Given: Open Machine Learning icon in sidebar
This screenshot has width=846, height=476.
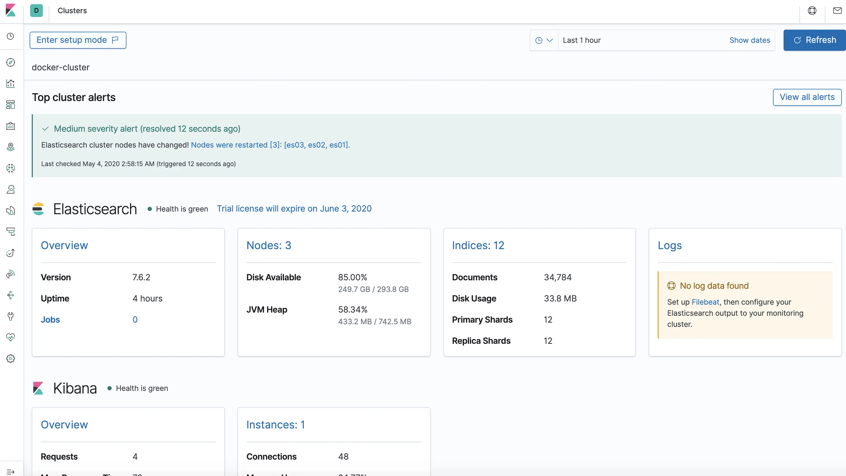Looking at the screenshot, I should pos(11,168).
